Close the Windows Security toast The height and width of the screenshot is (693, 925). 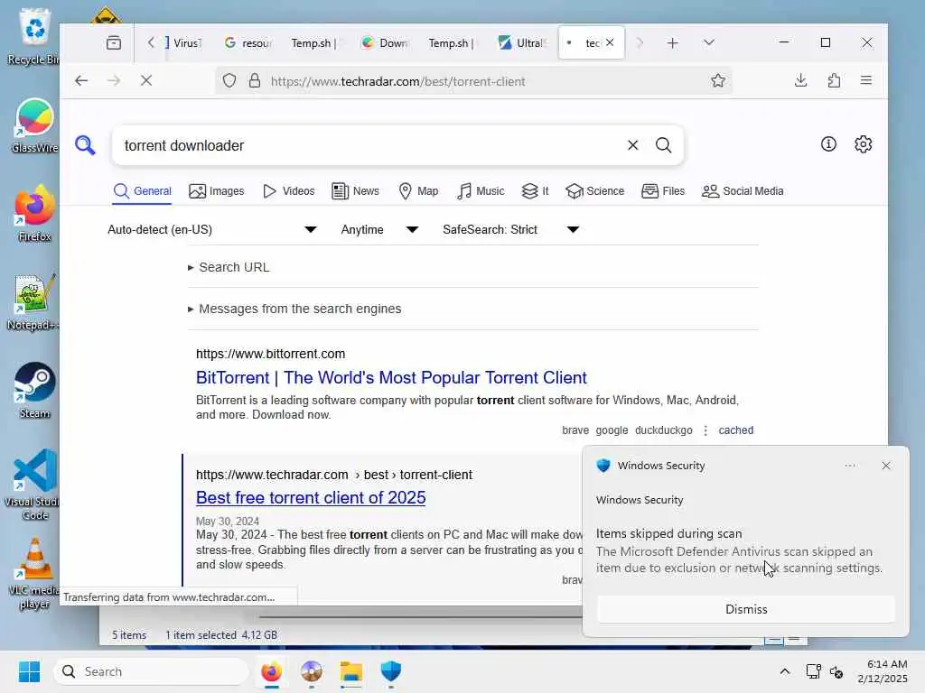click(x=886, y=466)
